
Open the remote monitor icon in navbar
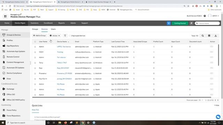pyautogui.click(x=169, y=23)
